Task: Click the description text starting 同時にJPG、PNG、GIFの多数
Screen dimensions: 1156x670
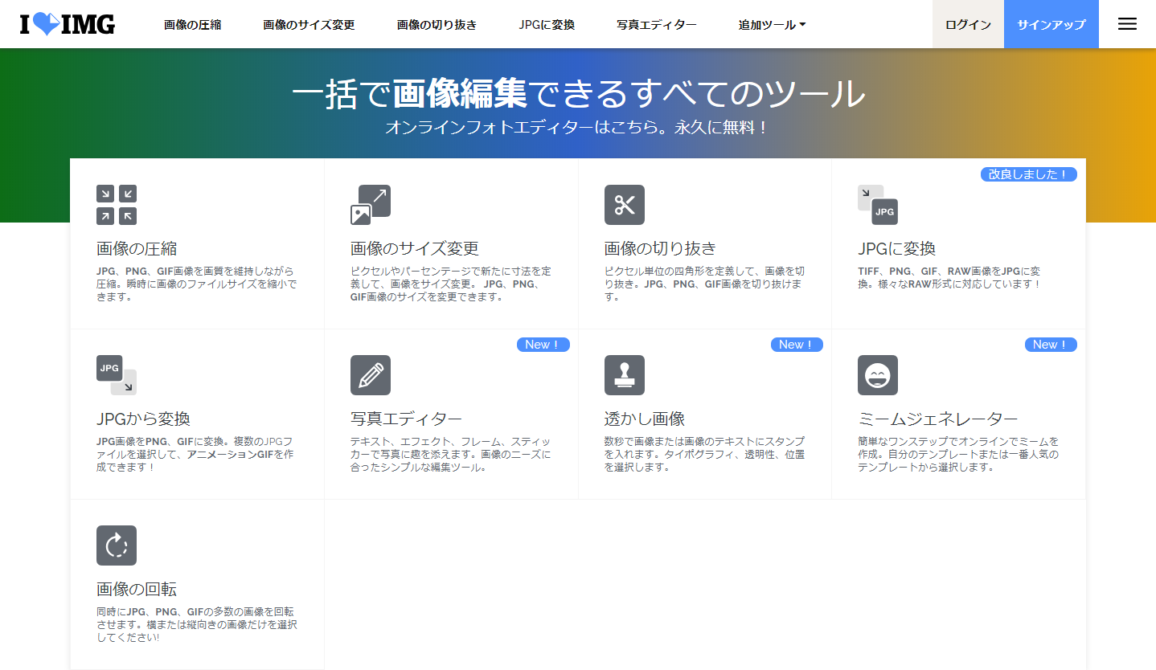Action: point(197,625)
